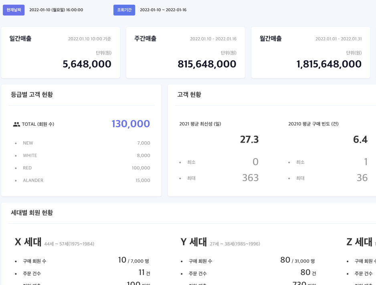Viewport: 376px width, 285px height.
Task: Click the daily sales value 5,648,000
Action: click(87, 64)
